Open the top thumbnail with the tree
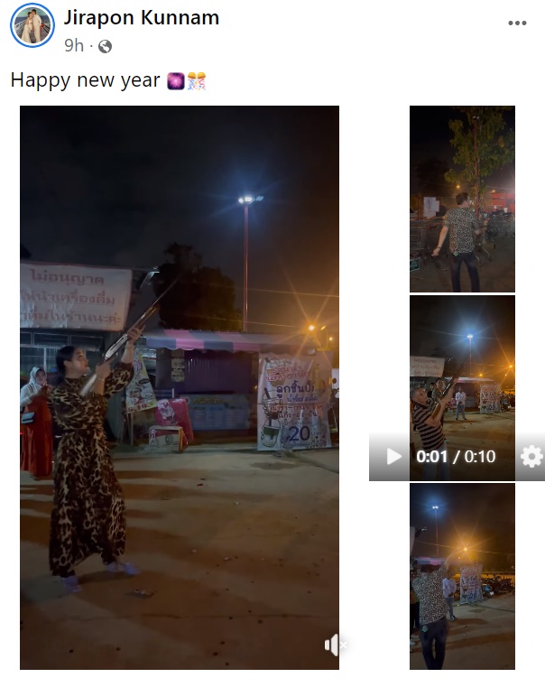 [x=462, y=199]
